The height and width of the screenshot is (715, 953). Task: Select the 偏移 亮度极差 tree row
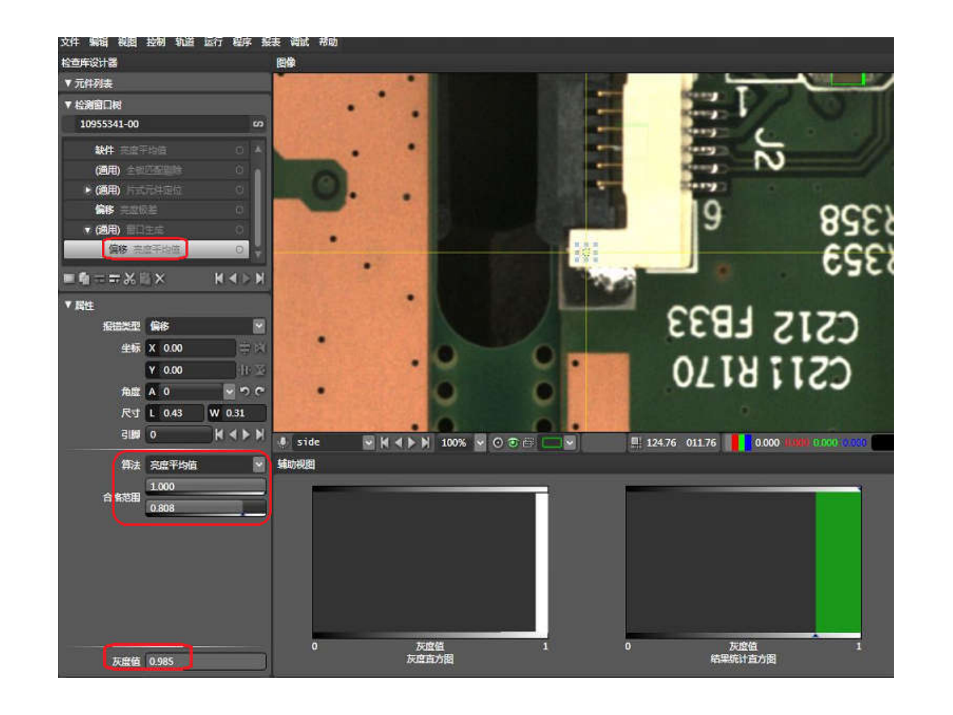[x=156, y=210]
